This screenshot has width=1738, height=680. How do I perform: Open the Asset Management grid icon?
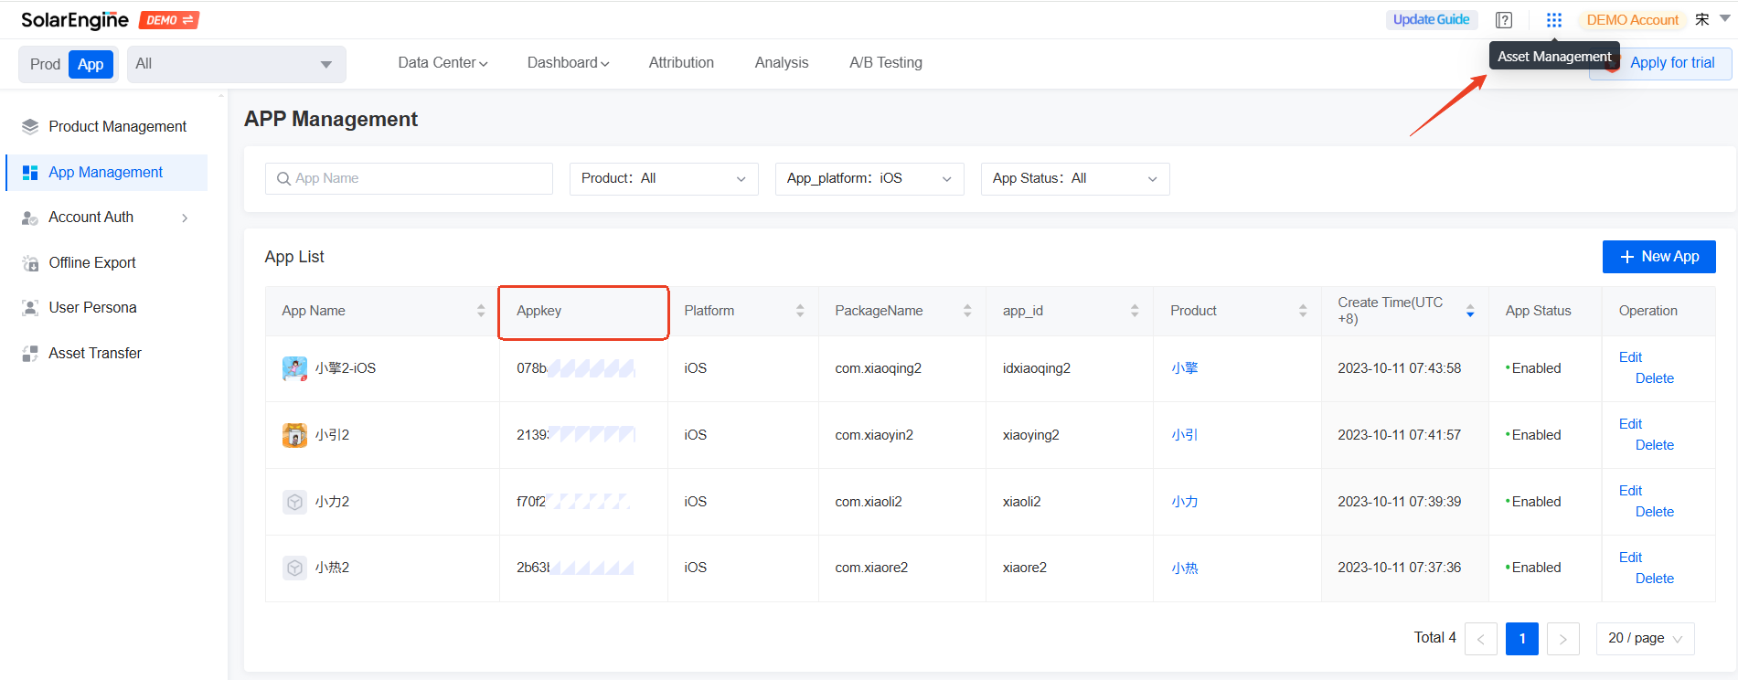pyautogui.click(x=1553, y=20)
